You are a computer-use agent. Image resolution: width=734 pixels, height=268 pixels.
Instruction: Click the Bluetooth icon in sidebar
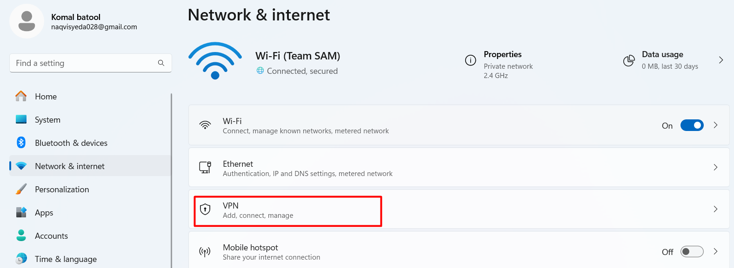(21, 143)
